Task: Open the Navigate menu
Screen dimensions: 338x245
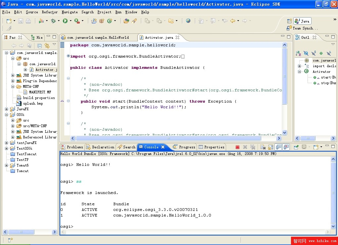Action: click(x=70, y=12)
